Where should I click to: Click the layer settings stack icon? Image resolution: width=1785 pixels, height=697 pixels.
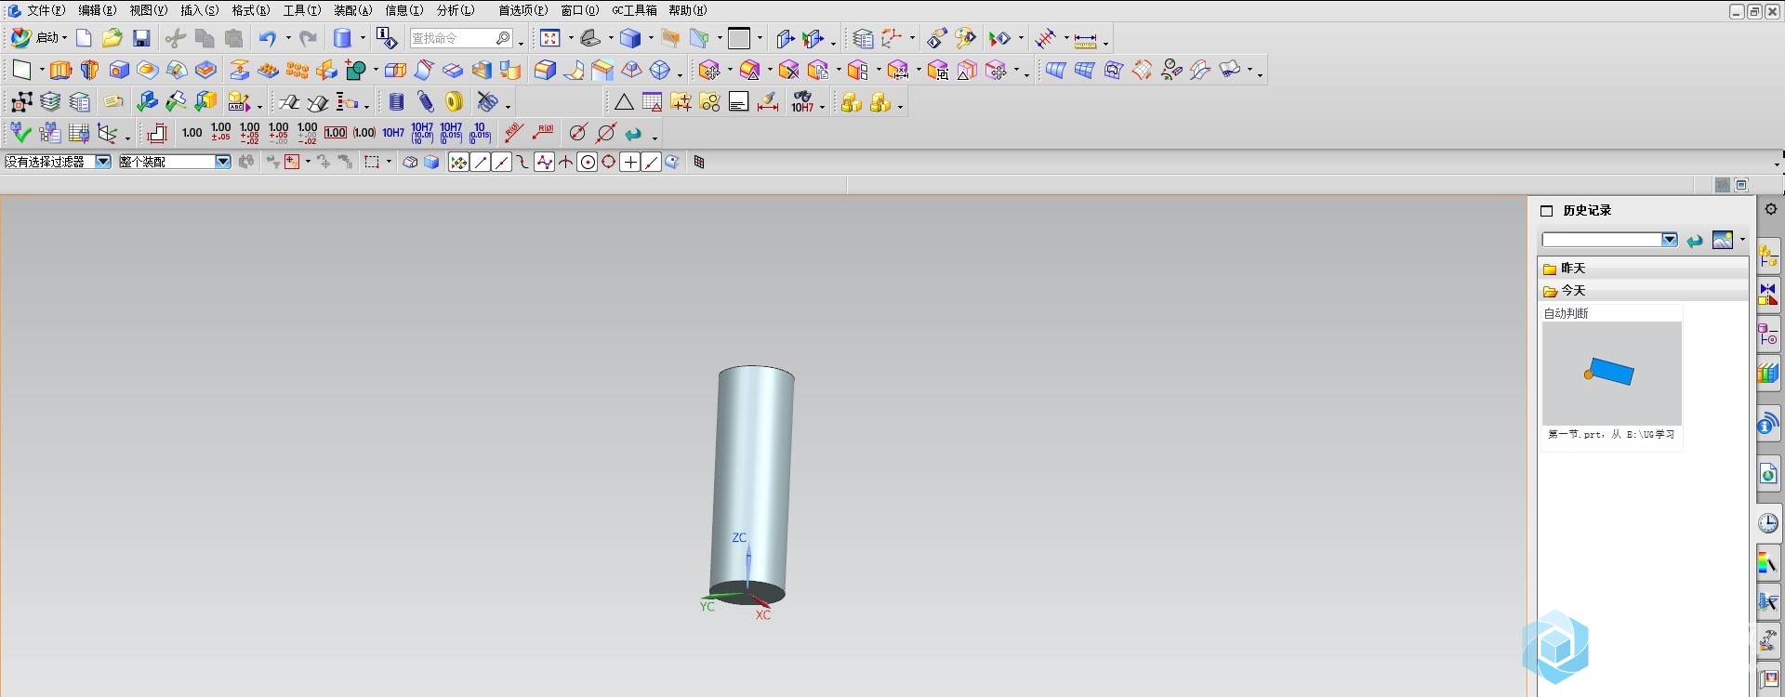pos(50,102)
